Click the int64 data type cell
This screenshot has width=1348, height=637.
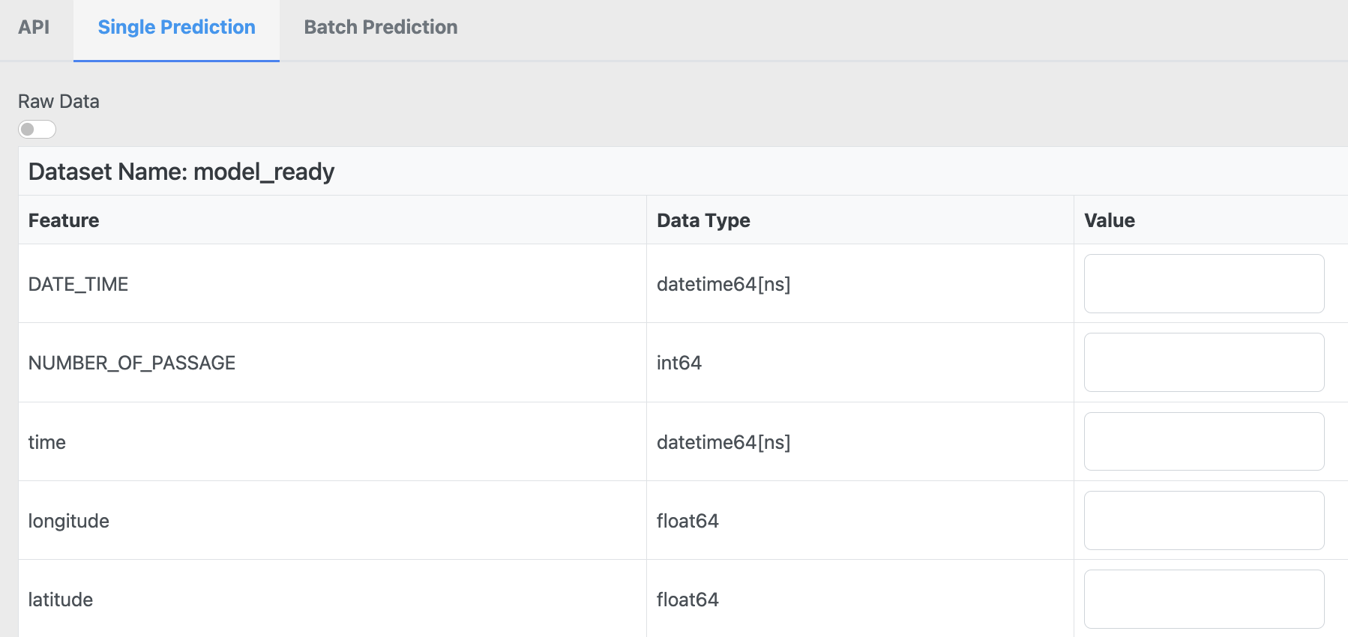click(x=679, y=363)
